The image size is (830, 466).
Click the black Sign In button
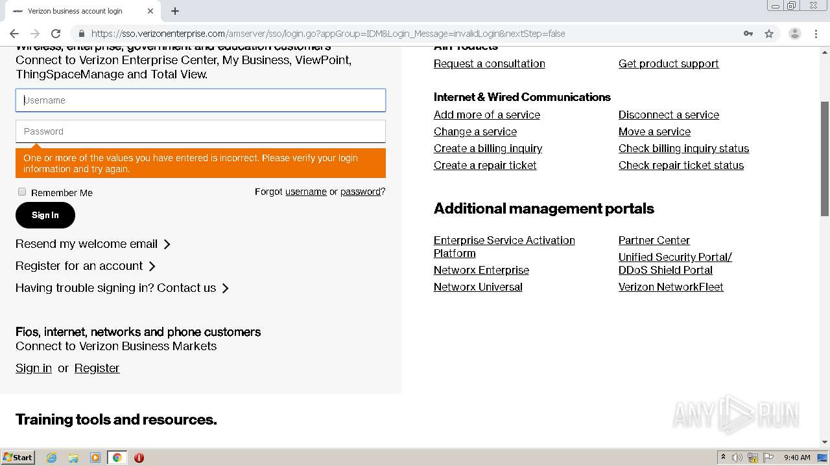[45, 215]
